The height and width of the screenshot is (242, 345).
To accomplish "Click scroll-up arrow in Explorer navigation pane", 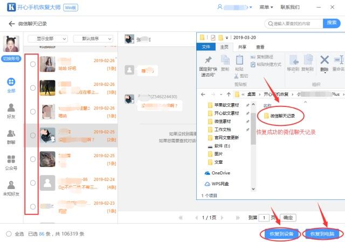I will pyautogui.click(x=253, y=104).
